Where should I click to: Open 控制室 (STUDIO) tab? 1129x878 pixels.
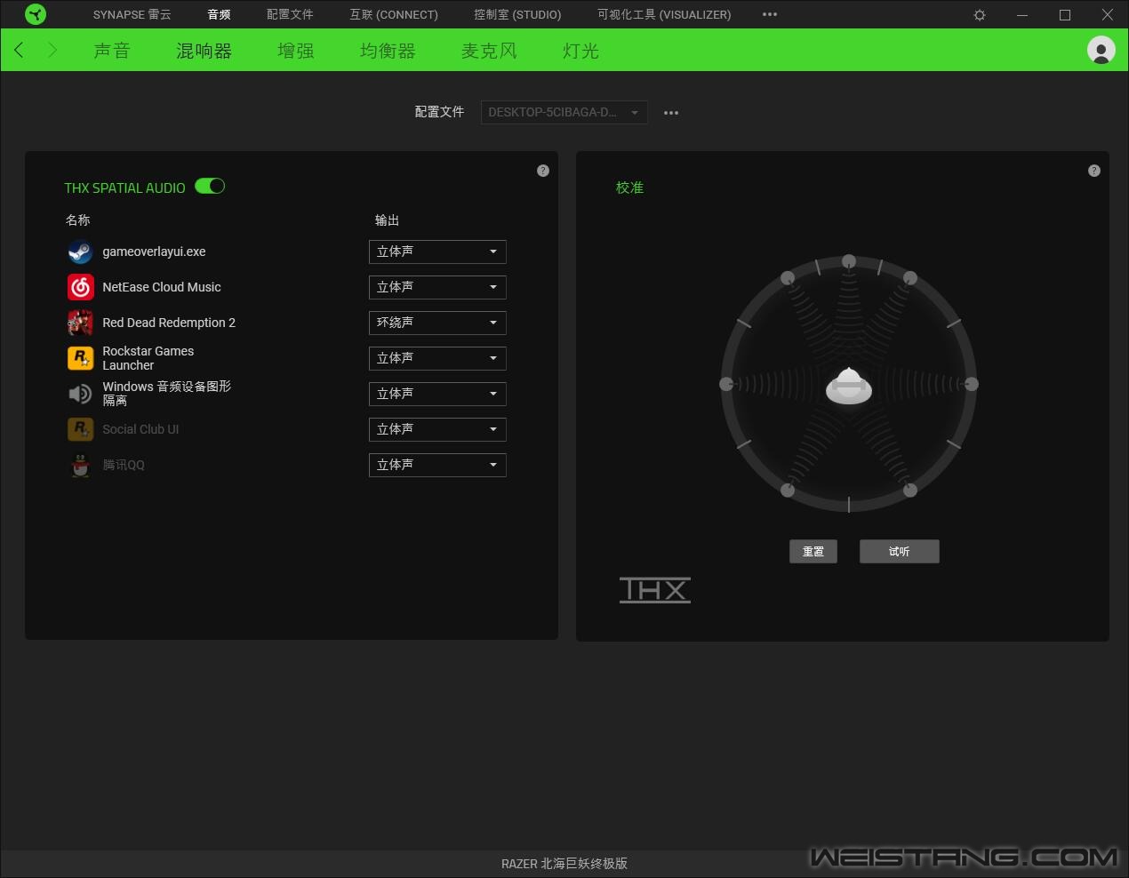517,14
